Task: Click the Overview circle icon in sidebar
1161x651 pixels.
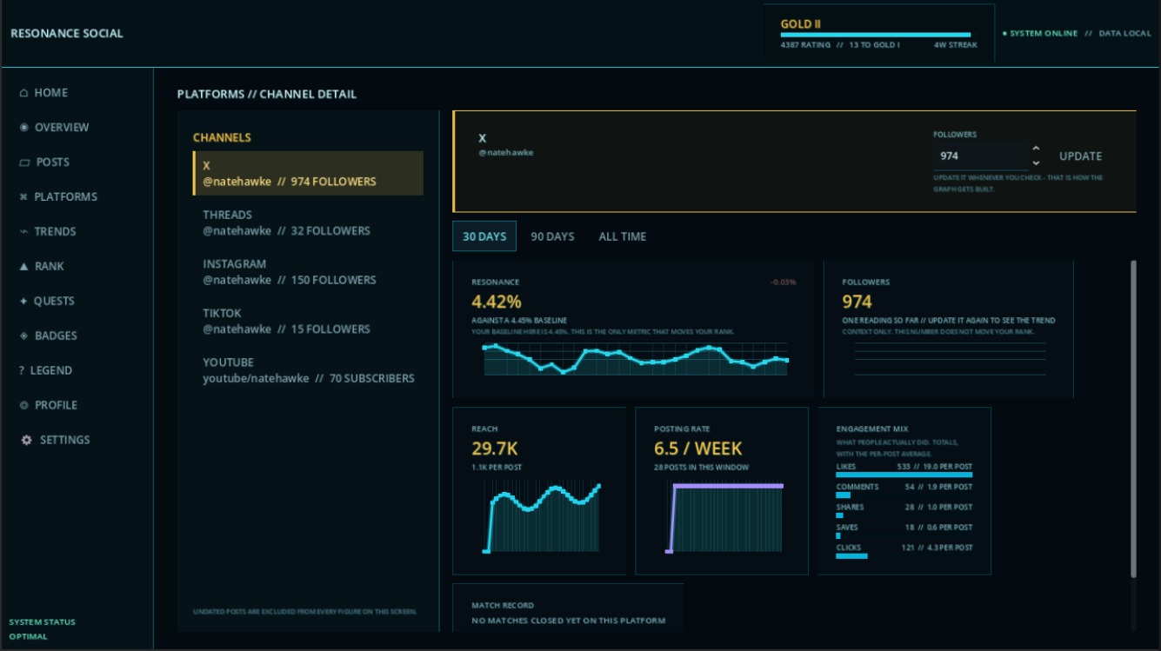Action: point(23,128)
